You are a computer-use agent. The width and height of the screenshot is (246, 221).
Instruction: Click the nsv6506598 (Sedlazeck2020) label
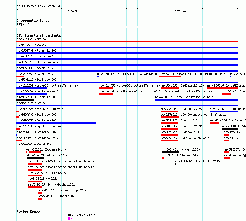point(182,85)
